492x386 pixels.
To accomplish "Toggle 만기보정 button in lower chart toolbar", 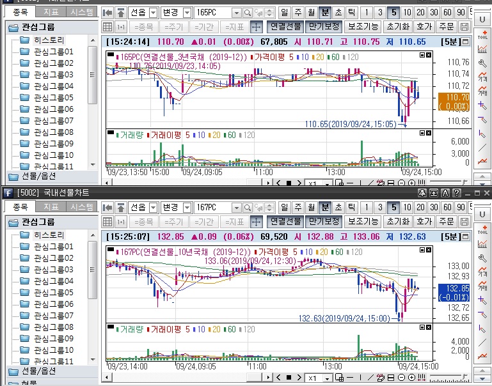I will [x=323, y=222].
